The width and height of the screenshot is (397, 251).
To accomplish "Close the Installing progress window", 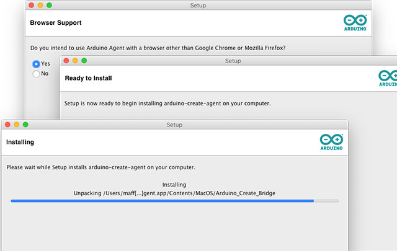I will pos(7,125).
